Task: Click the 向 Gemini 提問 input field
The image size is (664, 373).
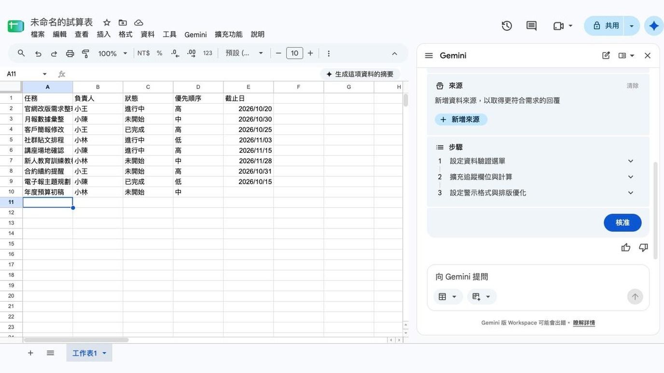Action: pyautogui.click(x=538, y=277)
